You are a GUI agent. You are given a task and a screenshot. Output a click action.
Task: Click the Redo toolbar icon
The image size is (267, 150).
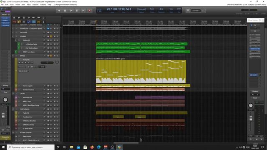point(38,17)
